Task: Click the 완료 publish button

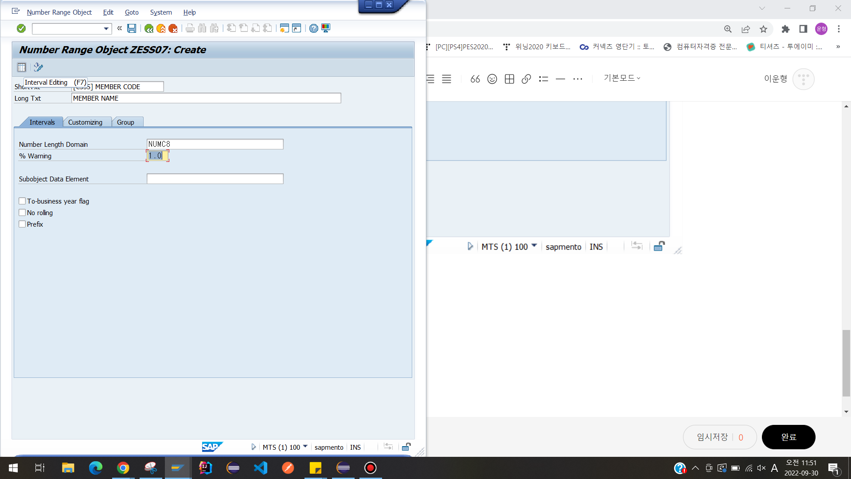Action: pyautogui.click(x=789, y=437)
